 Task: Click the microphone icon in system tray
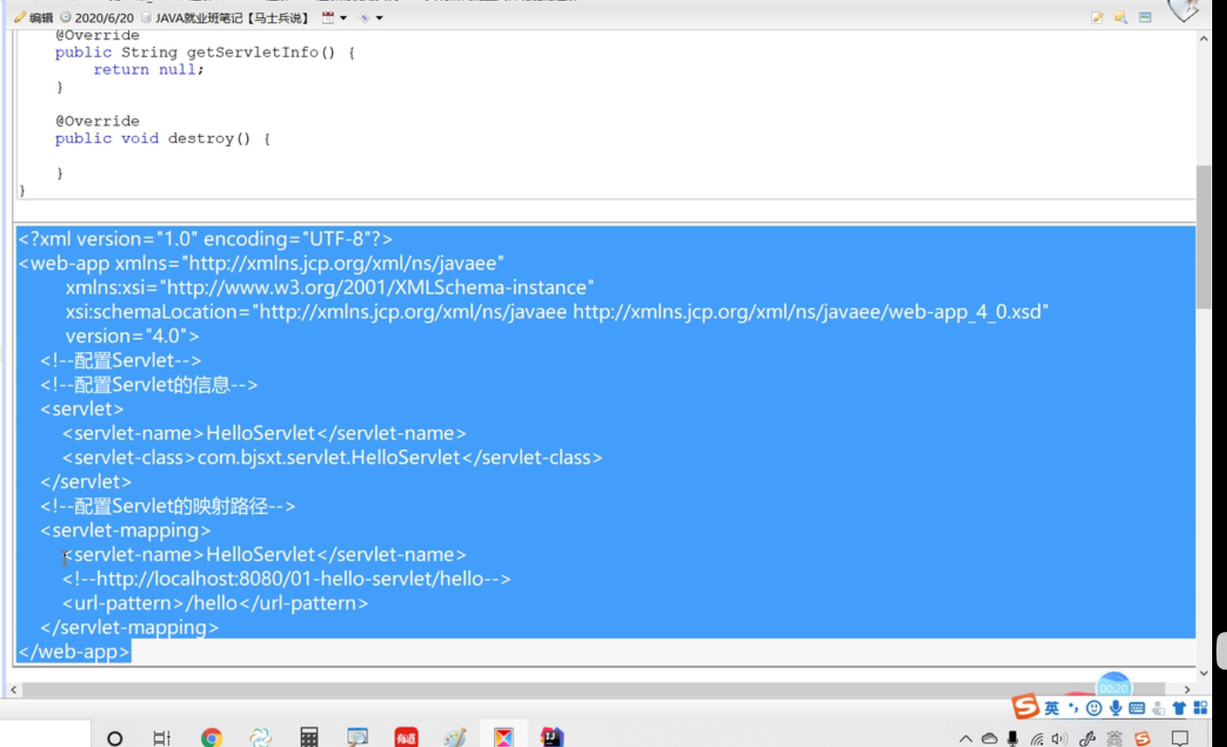(x=1012, y=738)
